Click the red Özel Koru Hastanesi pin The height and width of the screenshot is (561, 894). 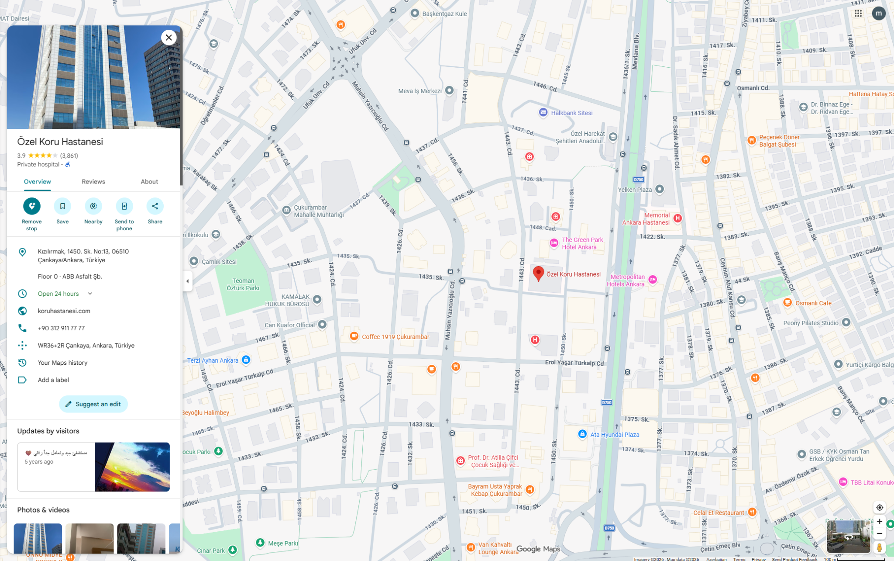click(538, 274)
